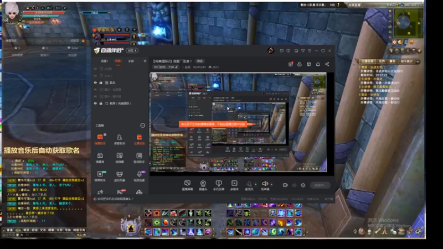Toggle visibility of the 图片-全屏幕 source
Screen dimensions: 443x249
pyautogui.click(x=95, y=90)
